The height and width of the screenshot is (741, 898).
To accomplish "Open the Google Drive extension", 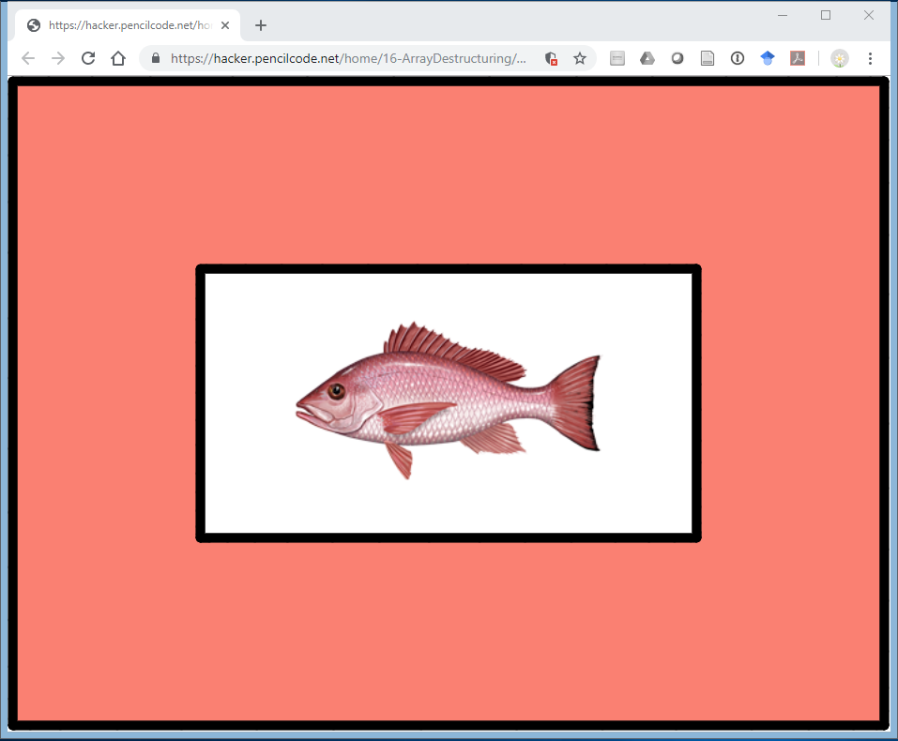I will [x=647, y=58].
